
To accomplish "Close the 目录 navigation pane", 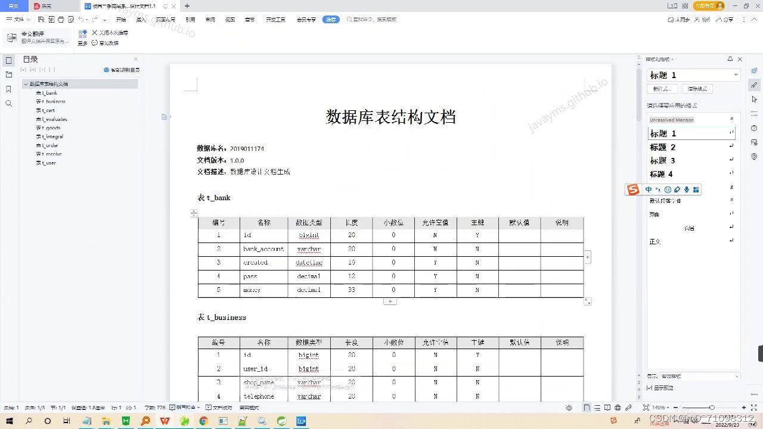I will (135, 59).
